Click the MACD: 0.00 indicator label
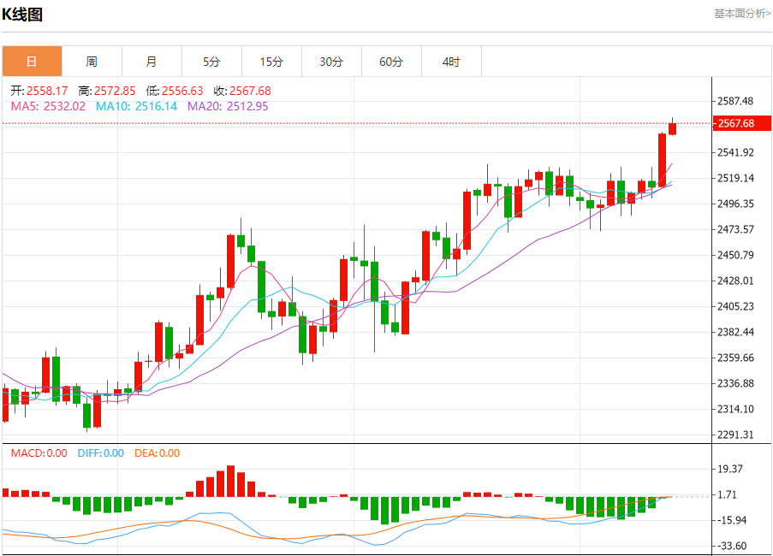 click(39, 453)
